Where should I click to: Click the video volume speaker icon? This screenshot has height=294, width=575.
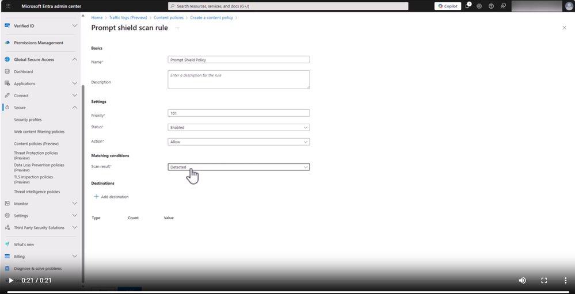[x=522, y=280]
